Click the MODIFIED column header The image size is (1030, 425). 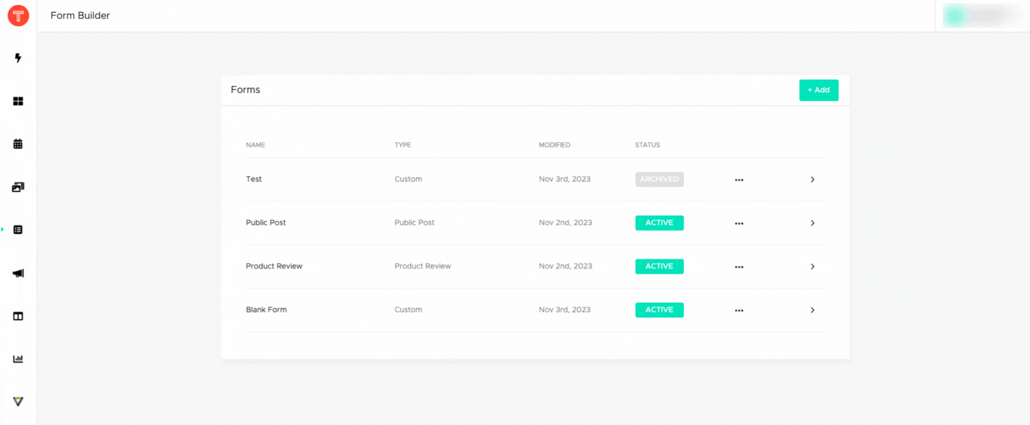(x=554, y=145)
